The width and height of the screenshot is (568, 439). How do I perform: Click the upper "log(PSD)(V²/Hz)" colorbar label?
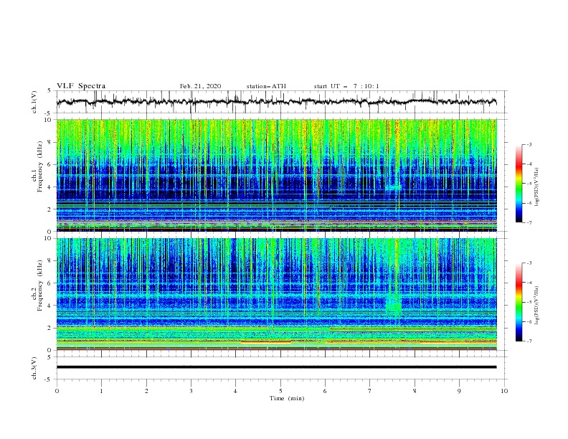click(537, 187)
